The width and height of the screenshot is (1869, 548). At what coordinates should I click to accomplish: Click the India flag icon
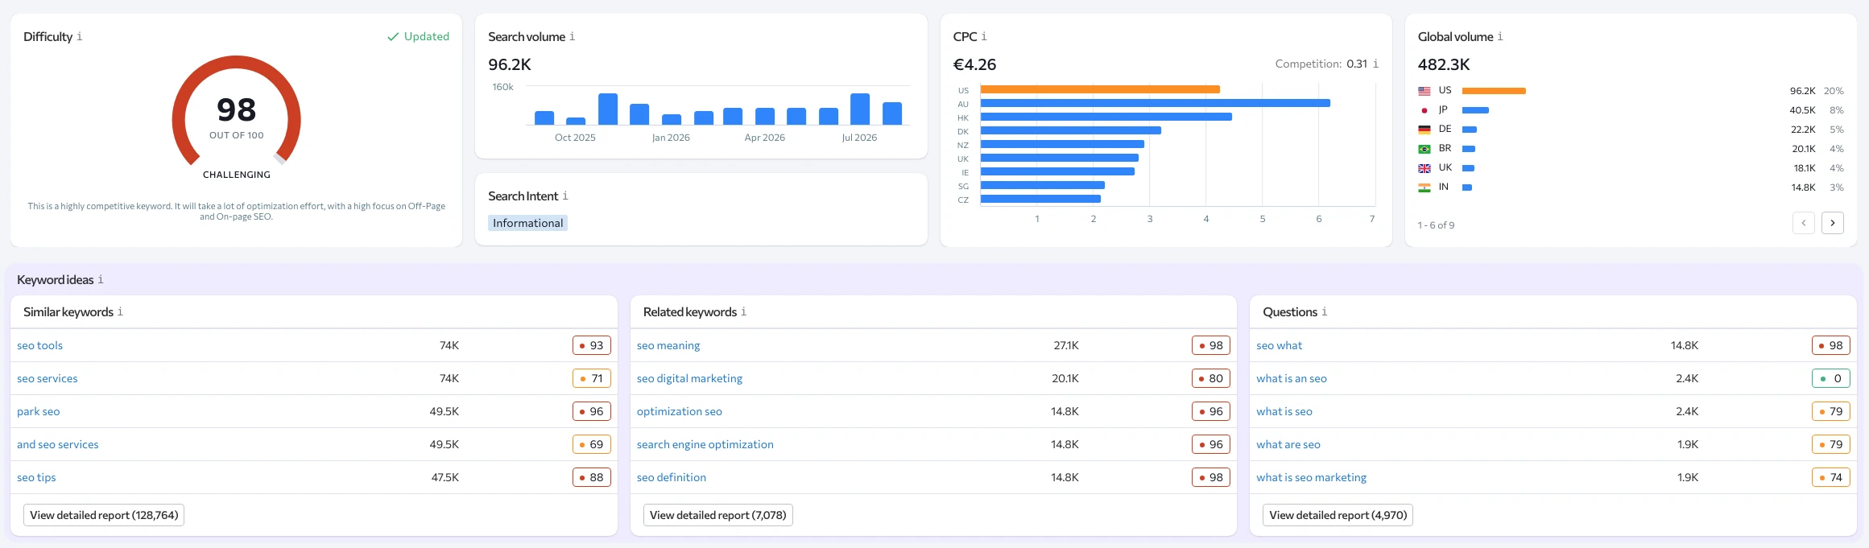1424,187
